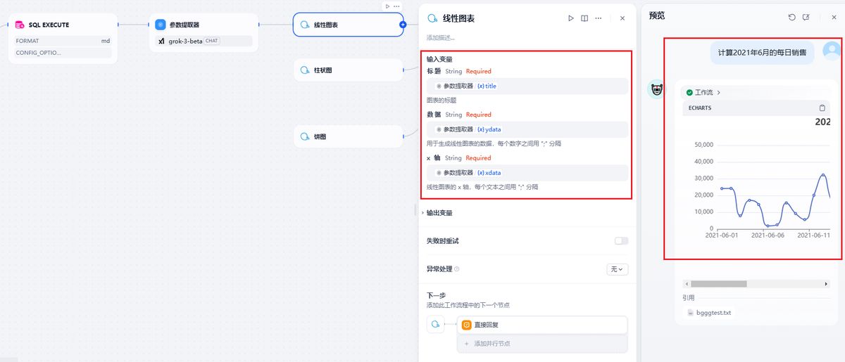The height and width of the screenshot is (362, 845).
Task: Click the 参数提取器 node icon
Action: (161, 25)
